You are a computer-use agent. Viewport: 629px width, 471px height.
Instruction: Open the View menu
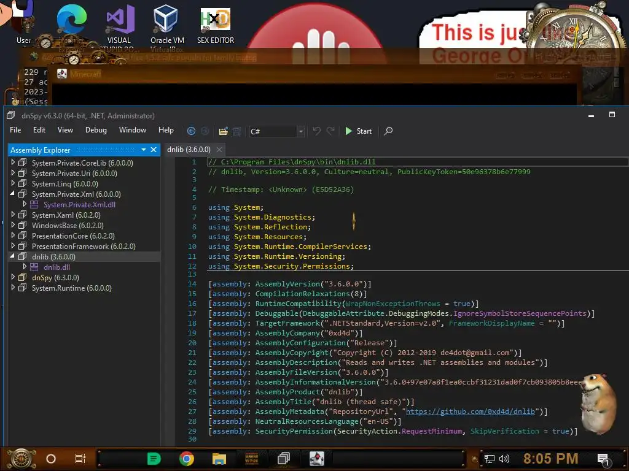point(65,130)
